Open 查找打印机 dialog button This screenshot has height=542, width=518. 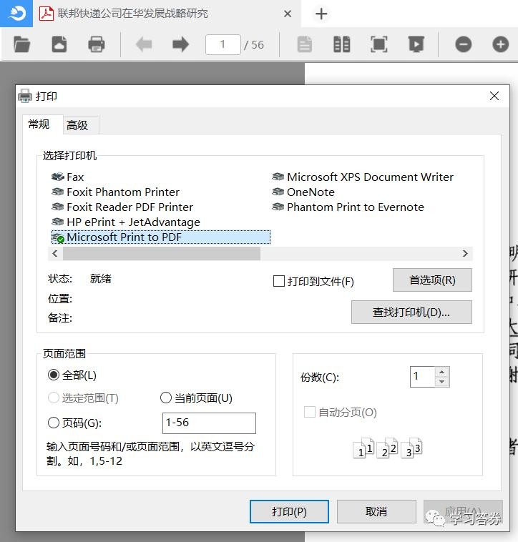(x=411, y=312)
